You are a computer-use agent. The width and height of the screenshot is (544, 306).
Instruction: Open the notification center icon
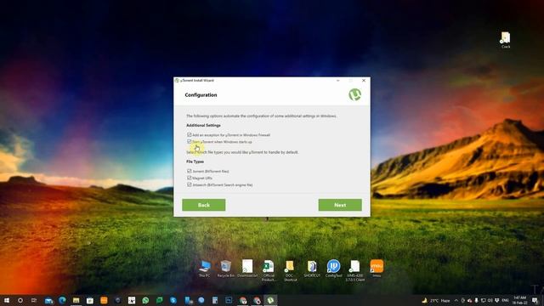point(535,300)
